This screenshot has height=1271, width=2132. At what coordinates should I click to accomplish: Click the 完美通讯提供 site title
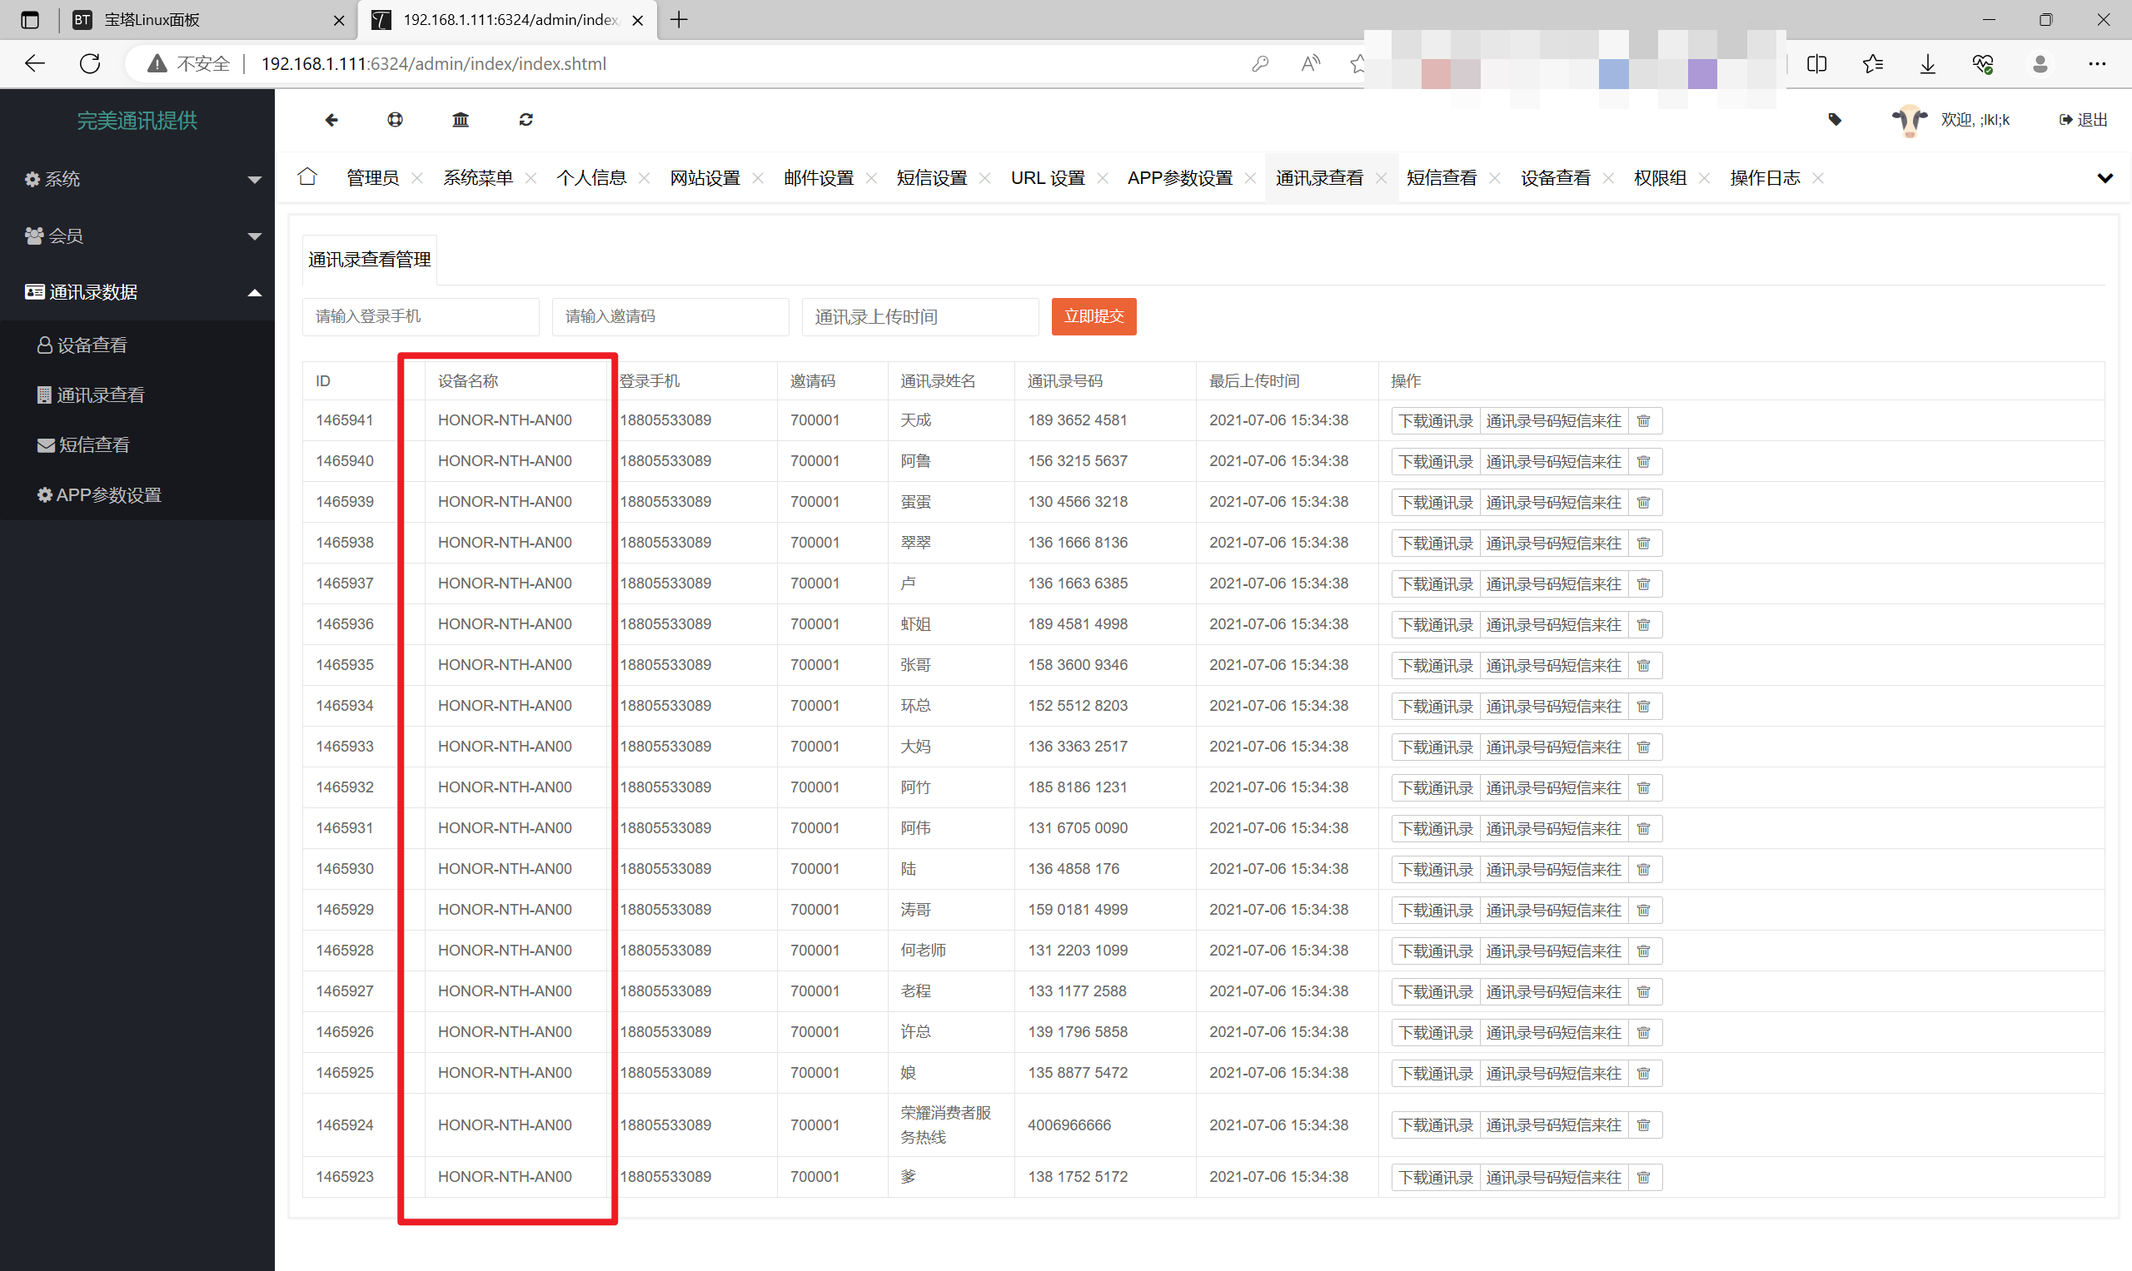coord(137,121)
